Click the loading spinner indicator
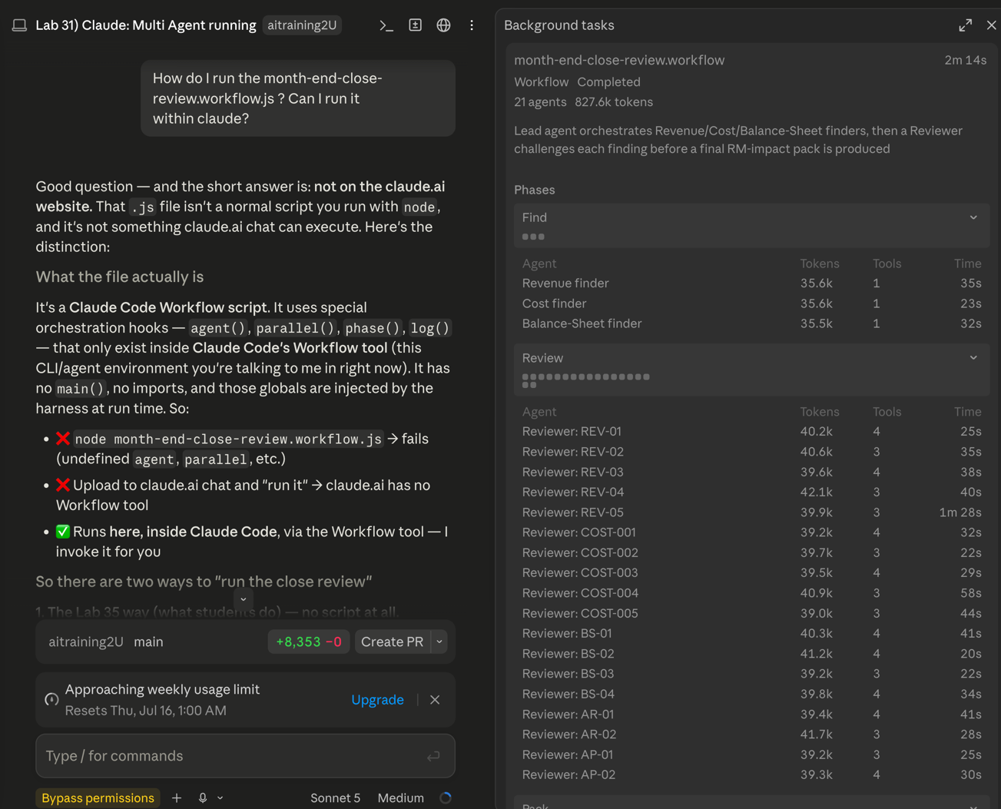 pos(446,798)
